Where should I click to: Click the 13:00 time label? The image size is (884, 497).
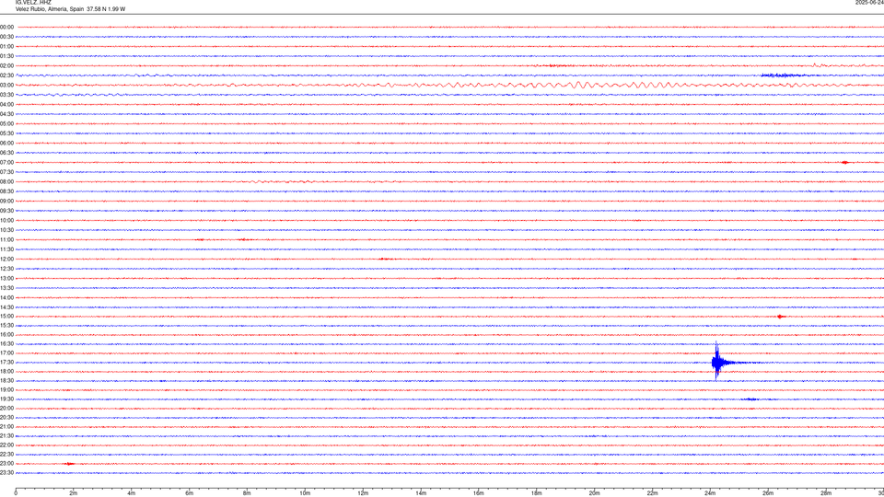click(6, 278)
